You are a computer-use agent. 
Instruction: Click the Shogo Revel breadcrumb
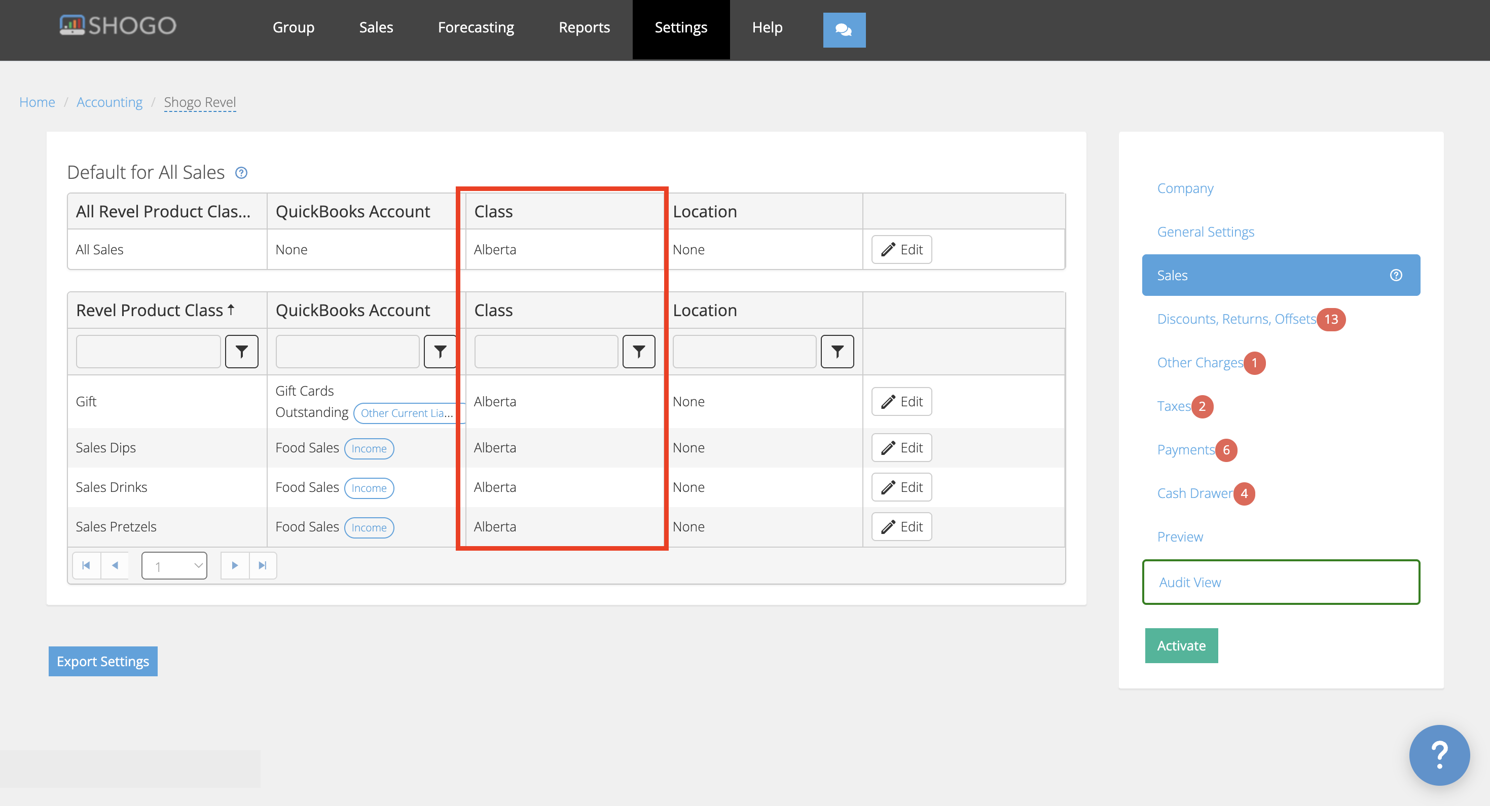pyautogui.click(x=200, y=102)
